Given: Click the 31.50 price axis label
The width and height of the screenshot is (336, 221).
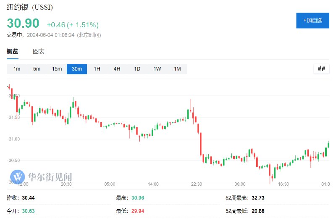Looking at the screenshot, I should click(x=14, y=117).
